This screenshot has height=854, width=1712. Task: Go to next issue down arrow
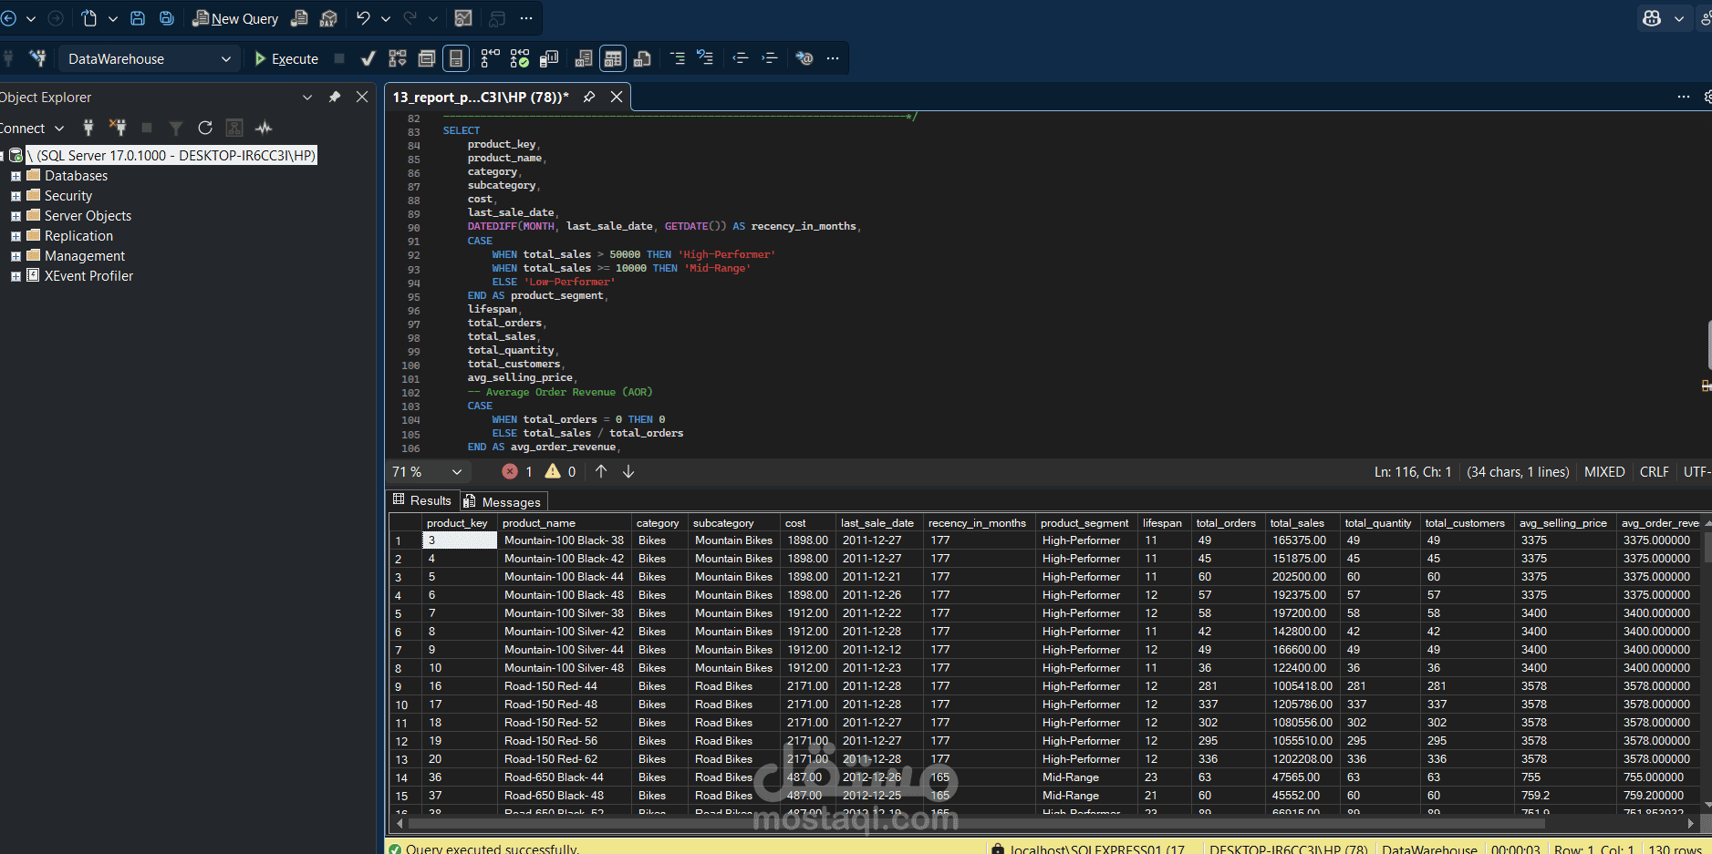point(628,471)
